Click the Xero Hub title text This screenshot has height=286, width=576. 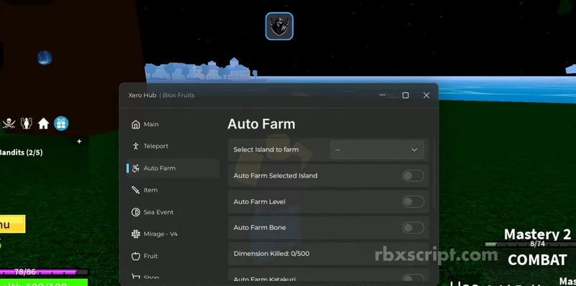(142, 96)
